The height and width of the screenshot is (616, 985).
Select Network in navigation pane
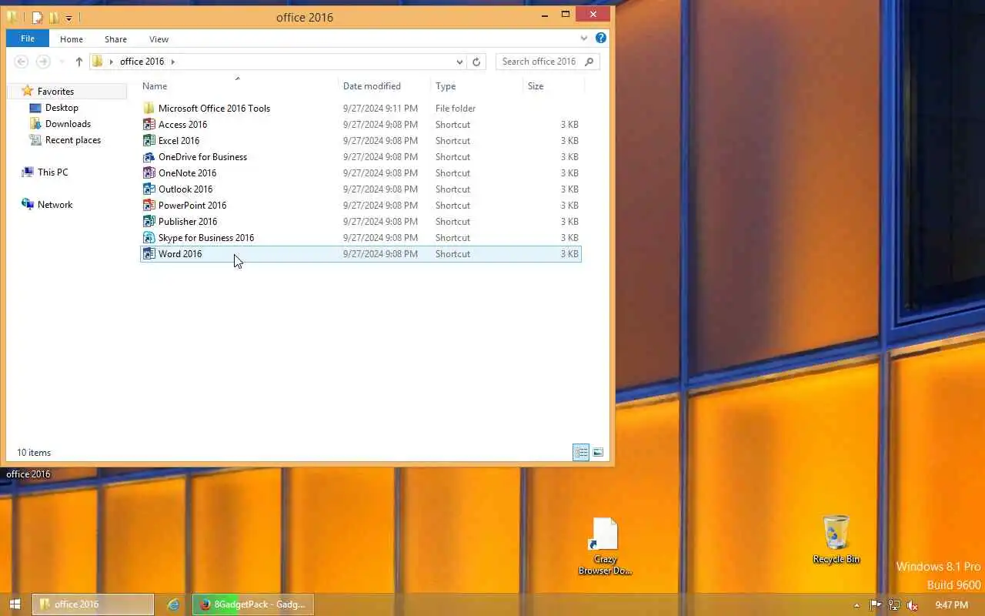tap(55, 205)
